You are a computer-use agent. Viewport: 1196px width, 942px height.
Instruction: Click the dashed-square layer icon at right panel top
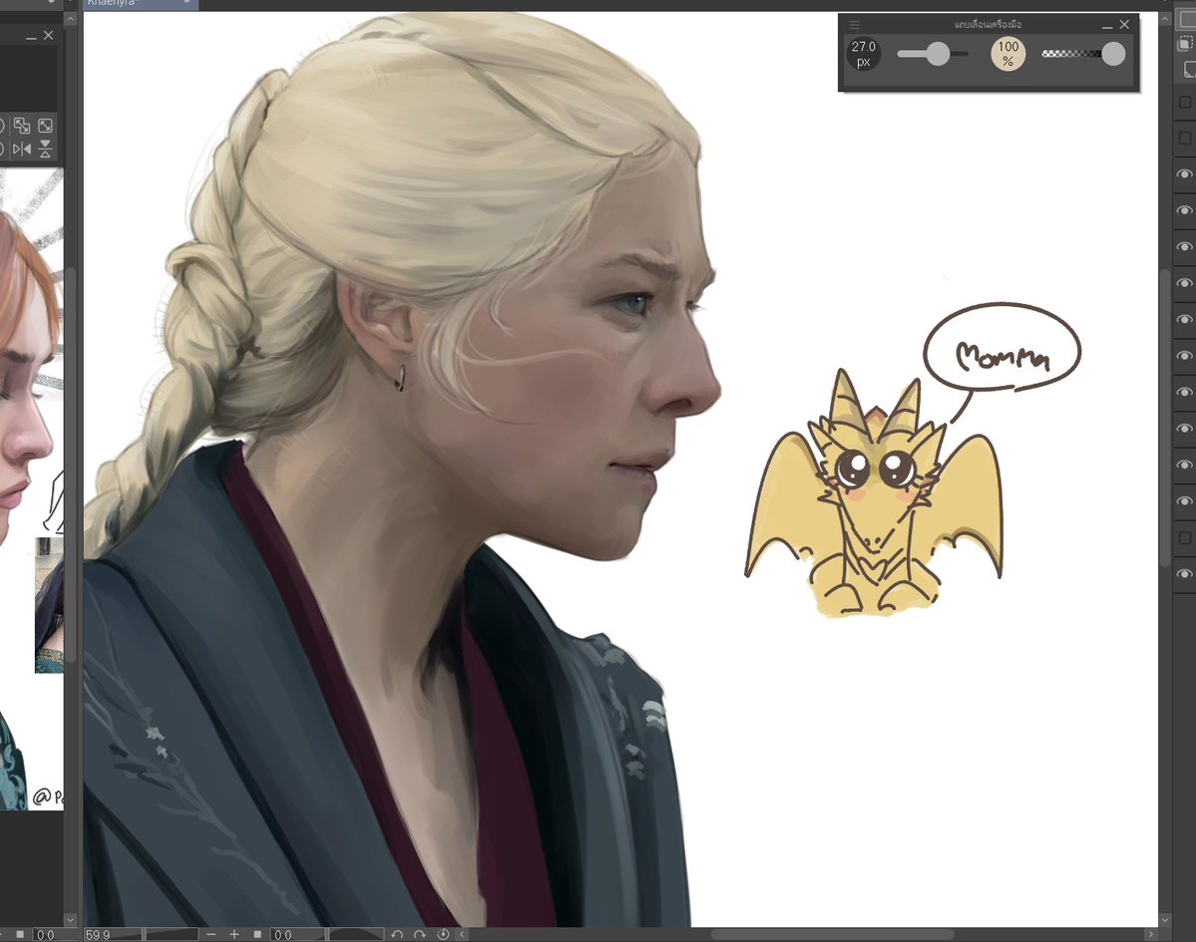click(1185, 44)
